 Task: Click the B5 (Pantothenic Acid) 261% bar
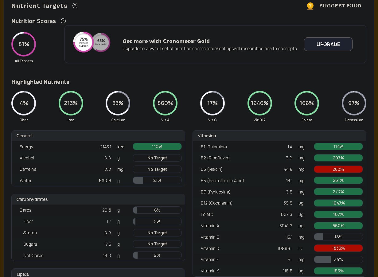(338, 181)
